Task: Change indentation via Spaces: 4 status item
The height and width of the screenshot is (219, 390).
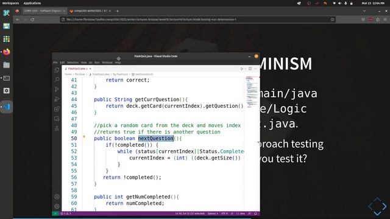Action: (213, 214)
